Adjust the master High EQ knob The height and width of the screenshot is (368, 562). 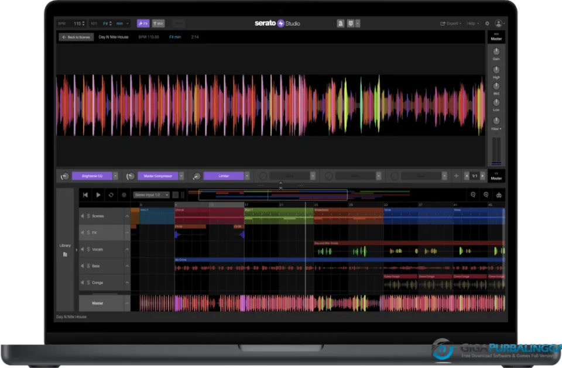tap(496, 70)
